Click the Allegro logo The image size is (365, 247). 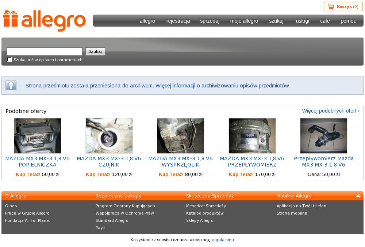pos(45,20)
